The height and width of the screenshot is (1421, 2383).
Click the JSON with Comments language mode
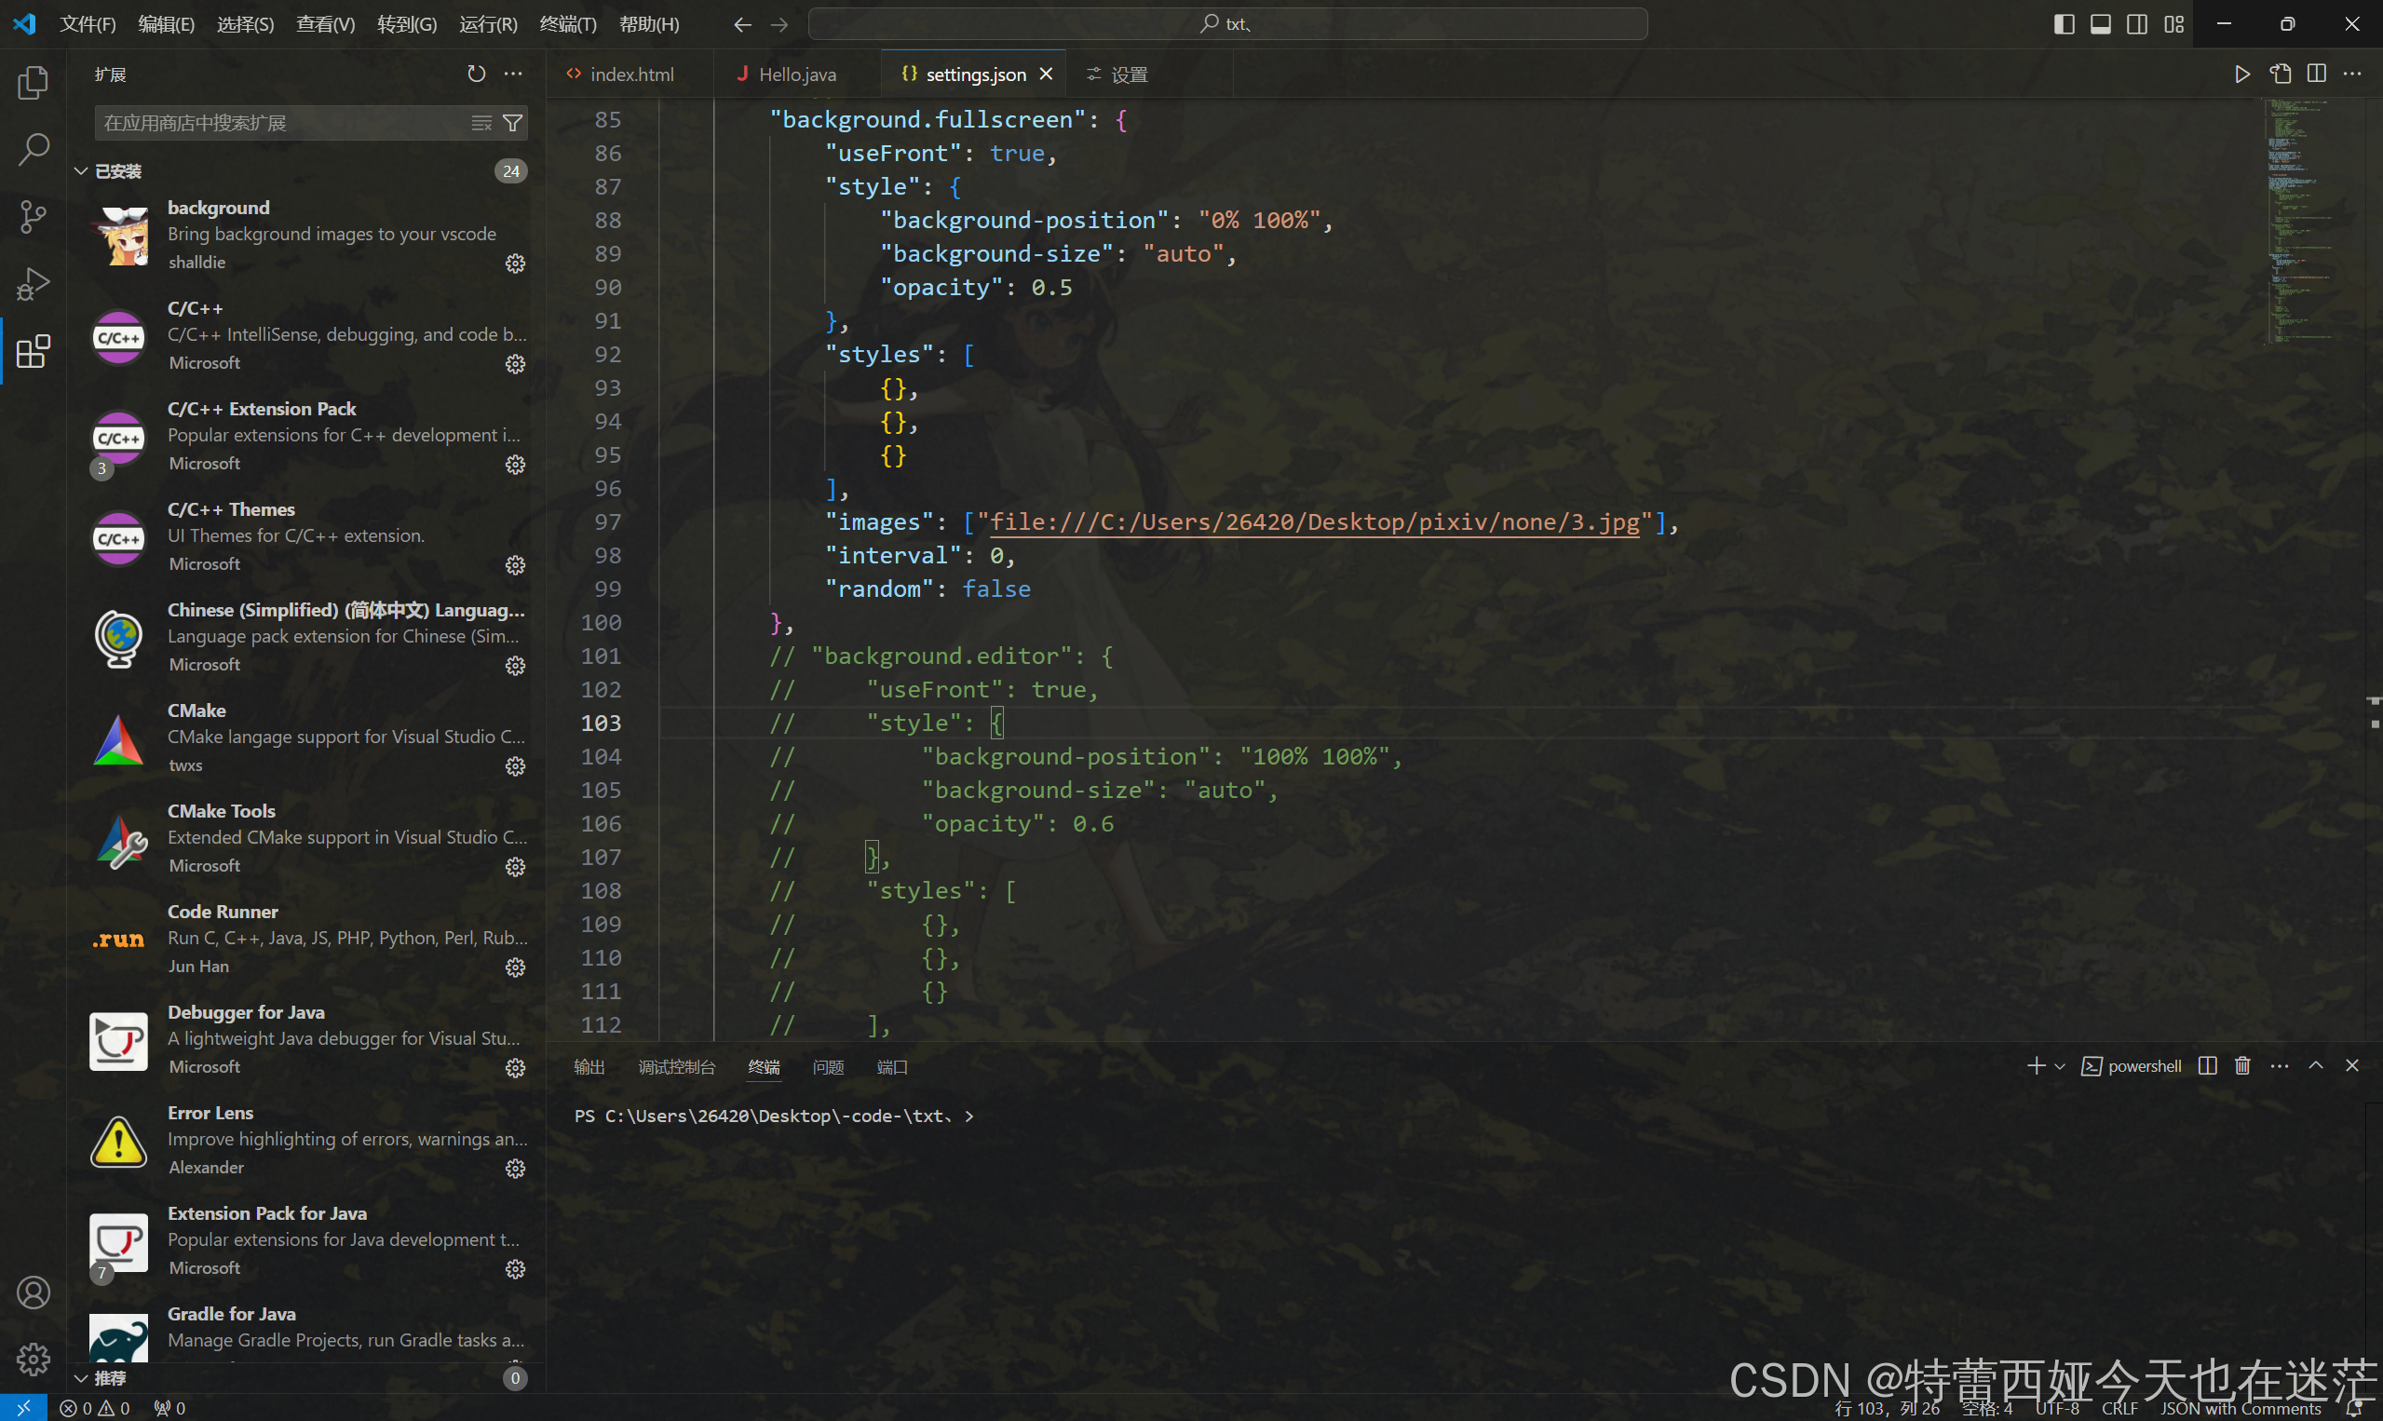tap(2241, 1409)
